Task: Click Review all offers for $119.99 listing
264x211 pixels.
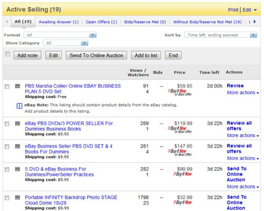Action: [x=239, y=126]
